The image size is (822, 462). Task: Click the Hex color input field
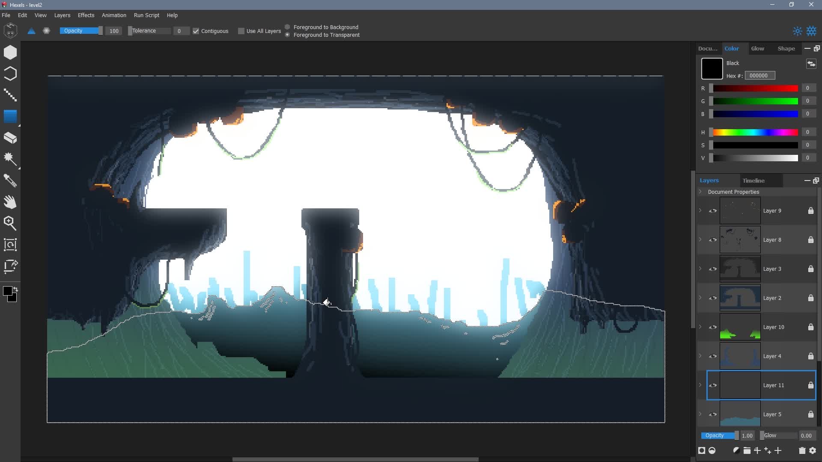pyautogui.click(x=759, y=76)
